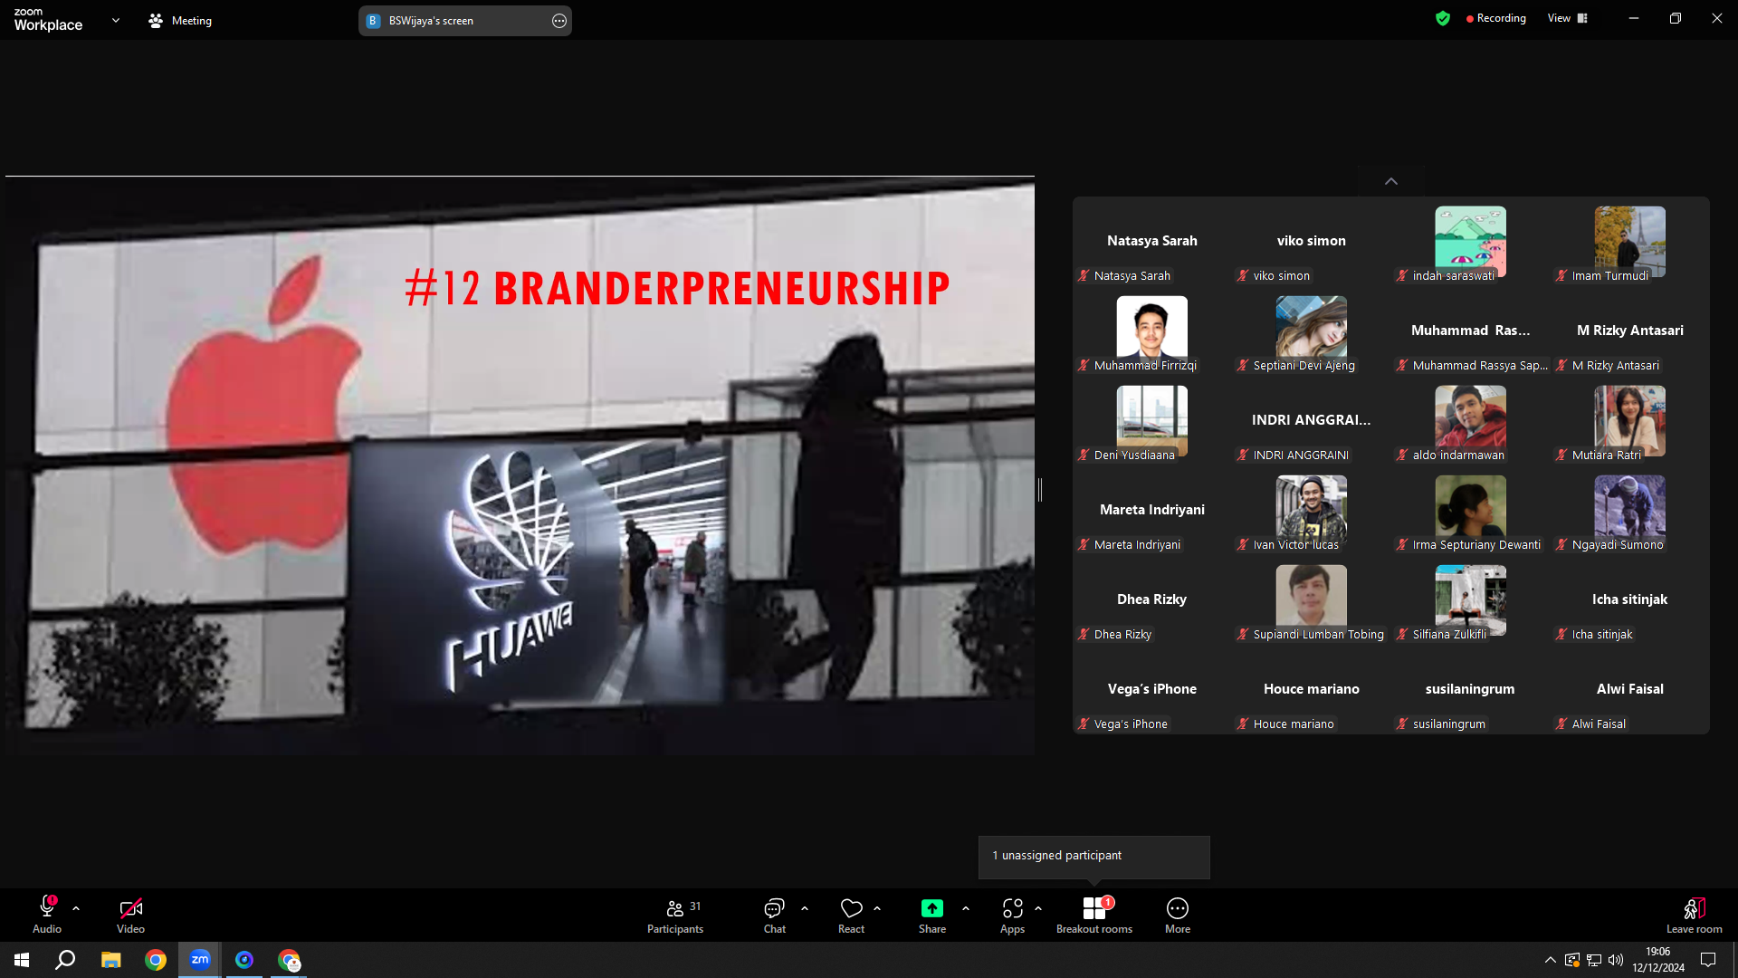The height and width of the screenshot is (978, 1738).
Task: Click the Recording indicator
Action: [x=1495, y=18]
